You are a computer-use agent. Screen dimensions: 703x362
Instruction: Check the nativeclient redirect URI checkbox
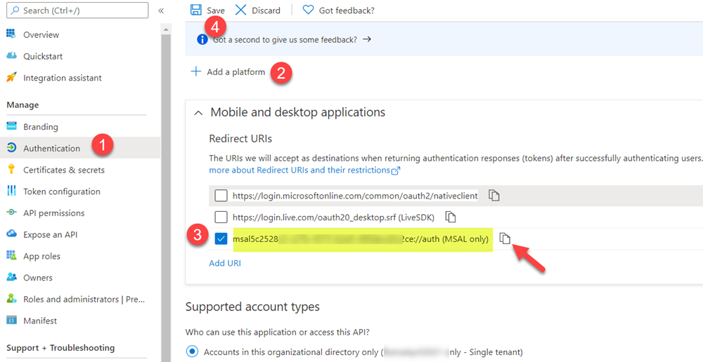pos(221,196)
